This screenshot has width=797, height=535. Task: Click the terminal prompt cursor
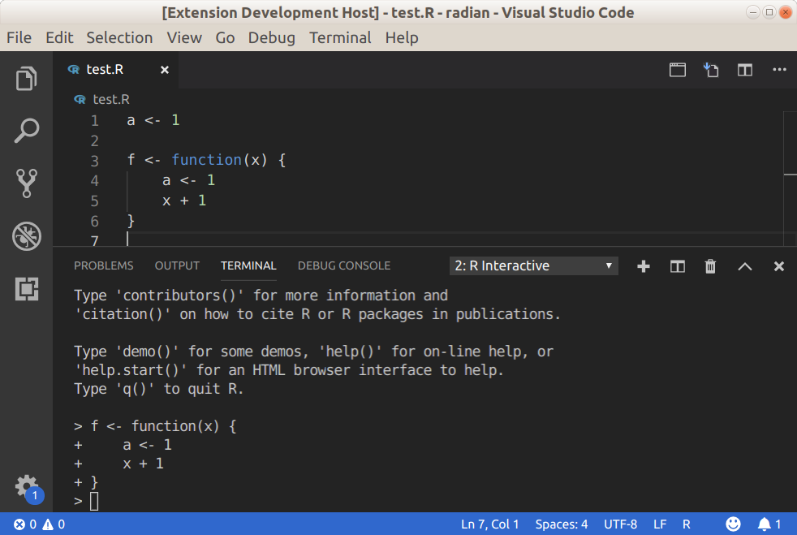coord(94,502)
